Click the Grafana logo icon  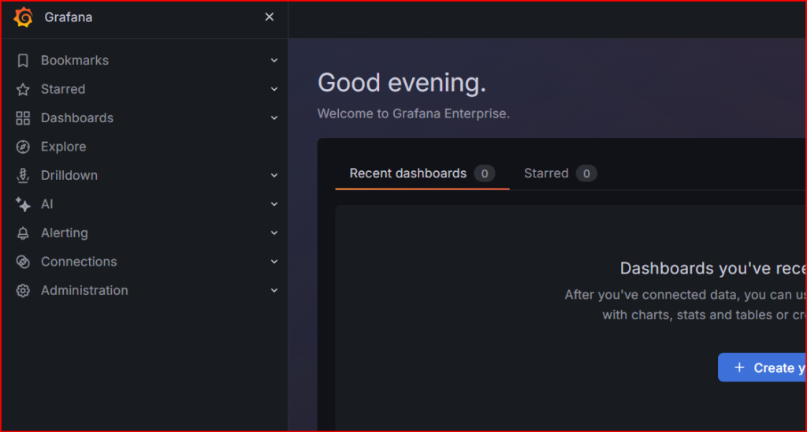tap(23, 17)
